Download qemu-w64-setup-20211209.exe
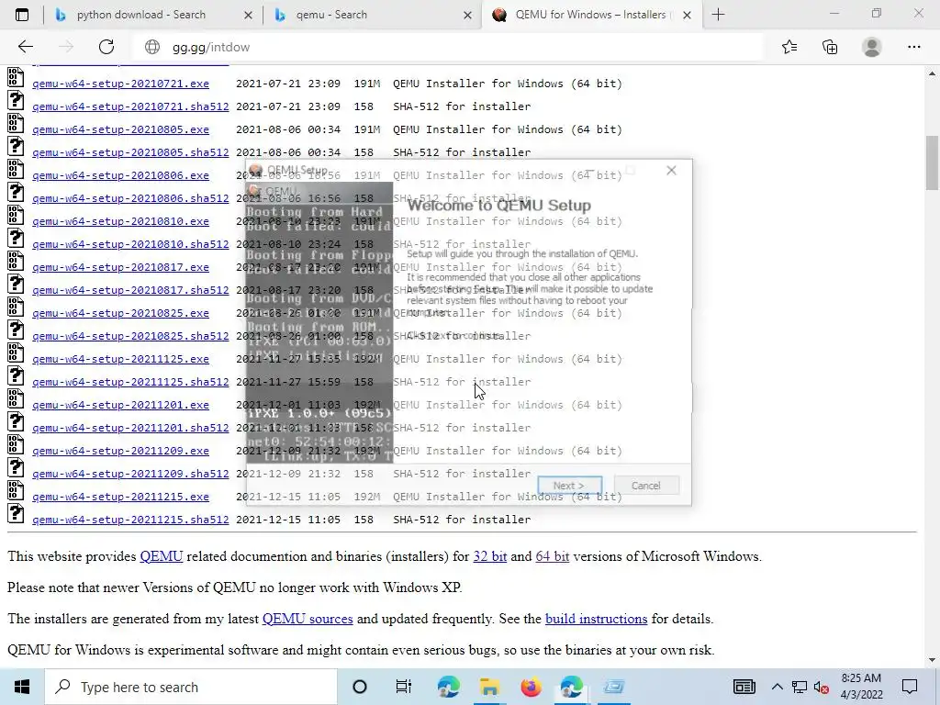The image size is (940, 705). click(120, 450)
